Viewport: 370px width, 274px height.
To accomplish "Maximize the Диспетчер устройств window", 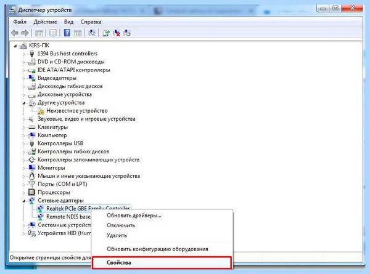I will pos(335,8).
